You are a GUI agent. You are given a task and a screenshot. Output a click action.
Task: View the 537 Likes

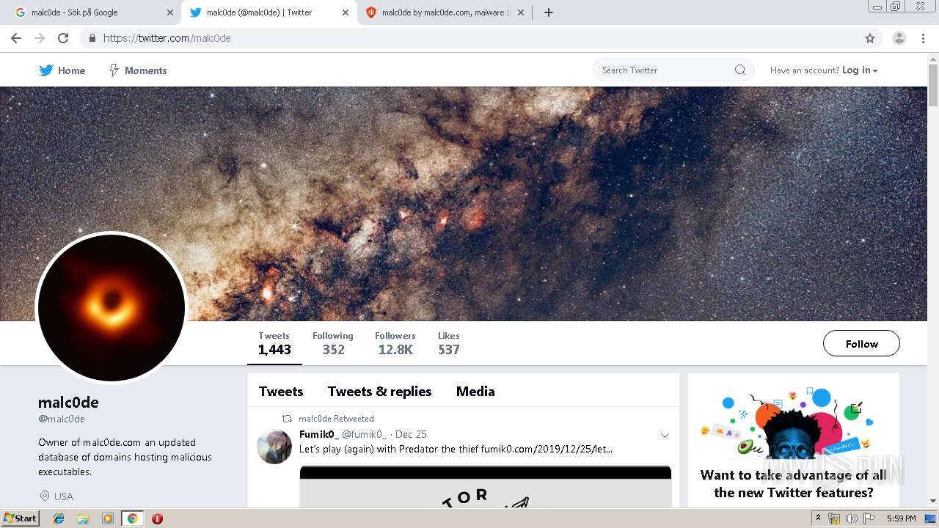tap(449, 343)
